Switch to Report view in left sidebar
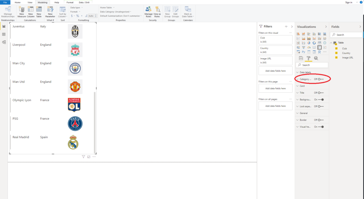Image resolution: width=364 pixels, height=199 pixels. tap(4, 26)
